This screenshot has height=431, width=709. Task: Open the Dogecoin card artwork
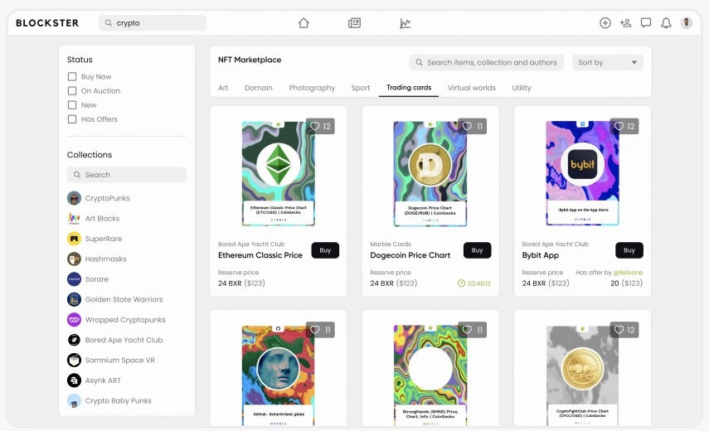pyautogui.click(x=430, y=173)
